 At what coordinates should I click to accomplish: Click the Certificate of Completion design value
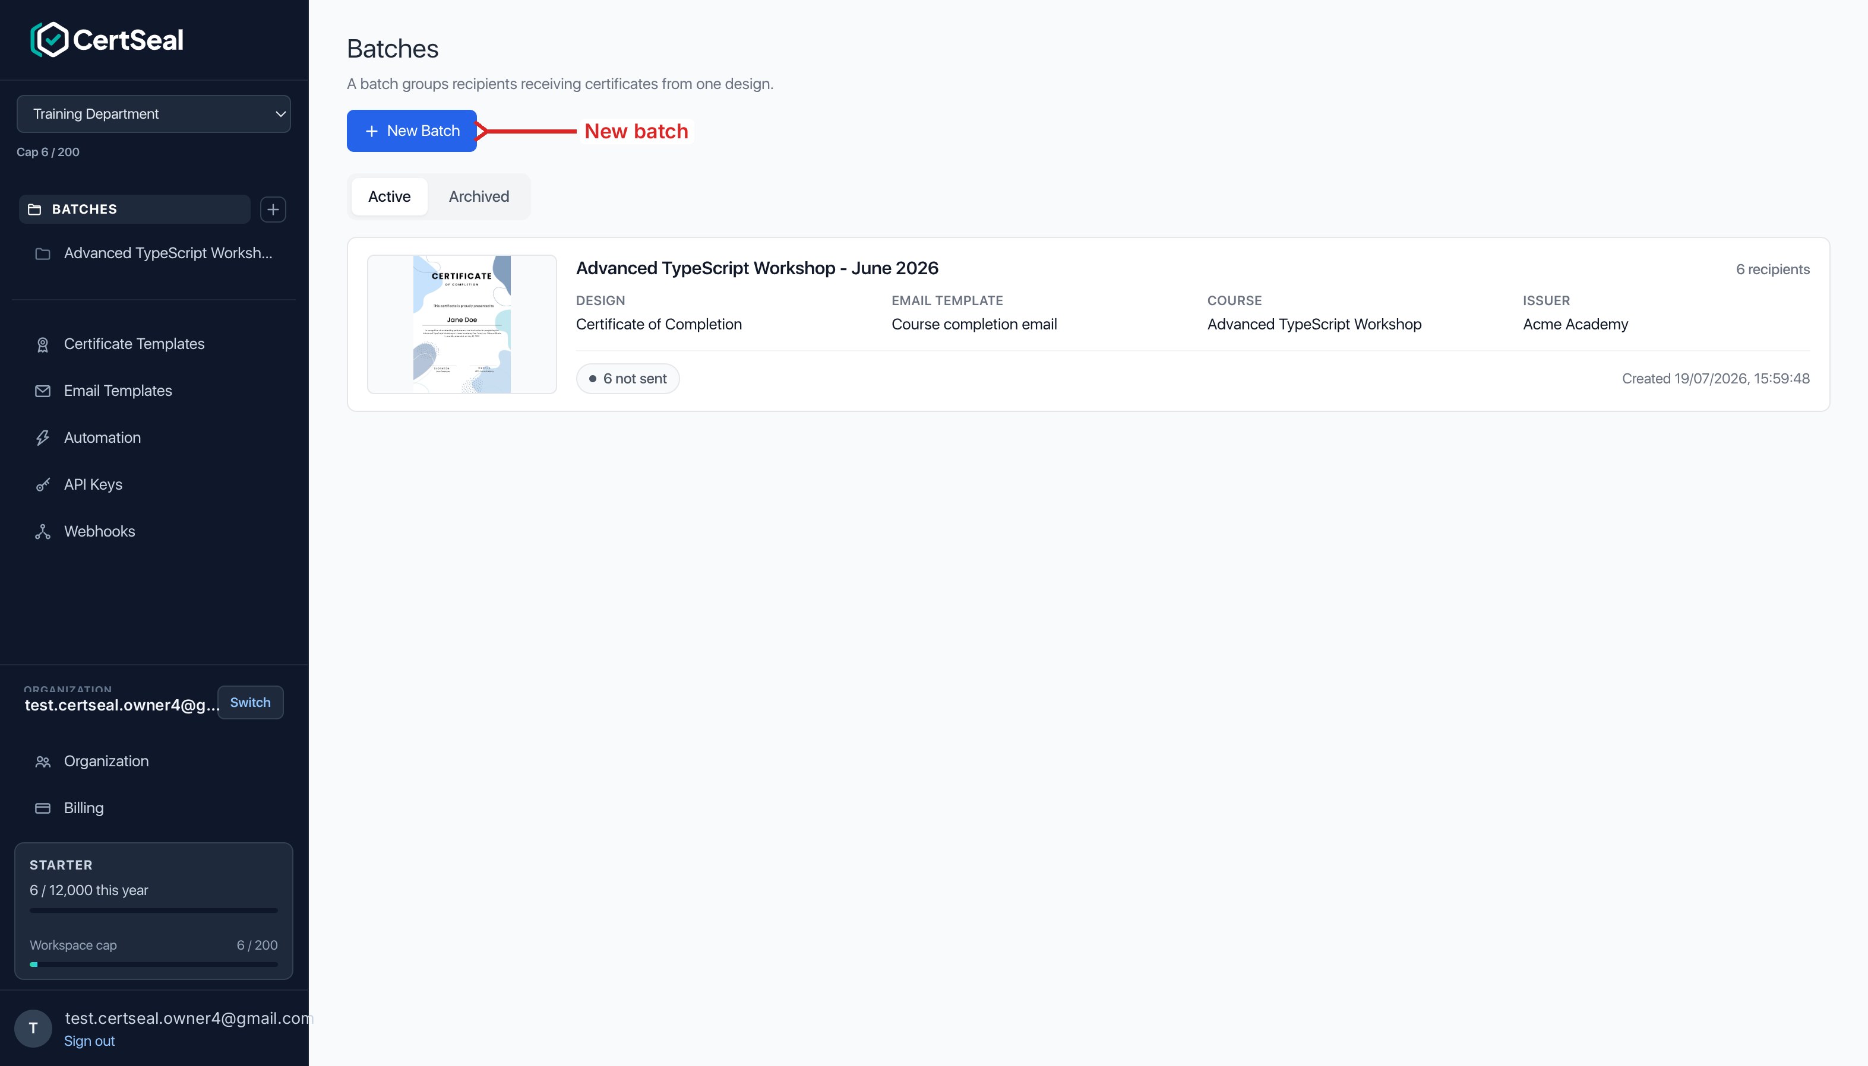click(659, 324)
